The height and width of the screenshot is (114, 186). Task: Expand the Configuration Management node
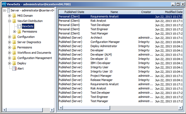point(10,58)
